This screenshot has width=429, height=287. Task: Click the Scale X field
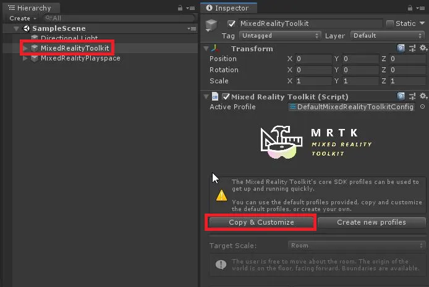coord(313,81)
